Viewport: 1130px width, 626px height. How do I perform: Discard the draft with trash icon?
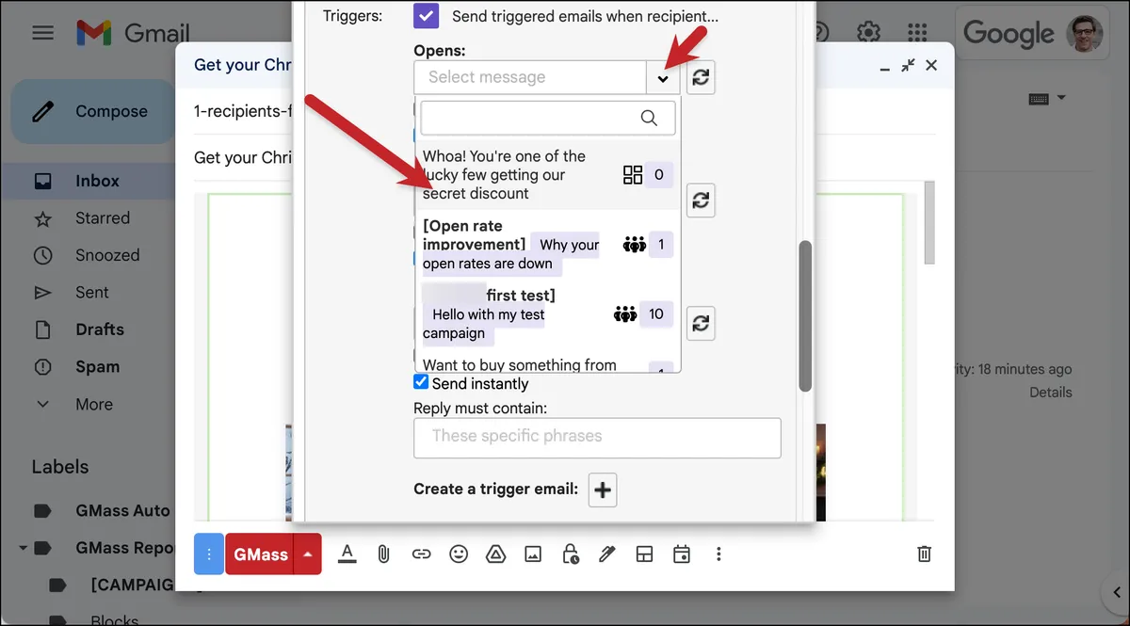coord(925,554)
